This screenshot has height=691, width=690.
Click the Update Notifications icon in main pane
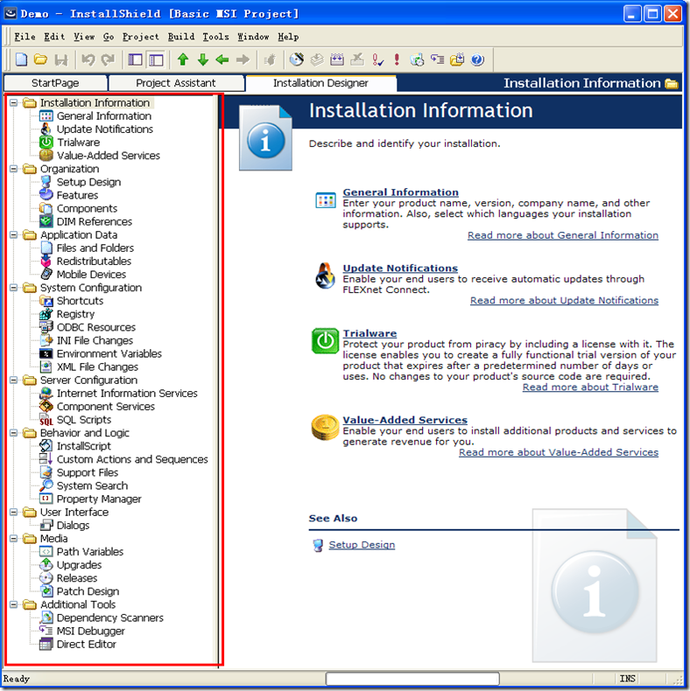325,276
